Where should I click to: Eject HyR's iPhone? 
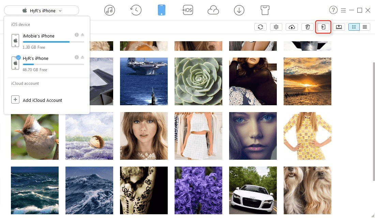point(82,57)
